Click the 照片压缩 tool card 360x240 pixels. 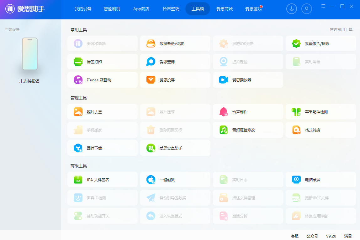pyautogui.click(x=175, y=112)
